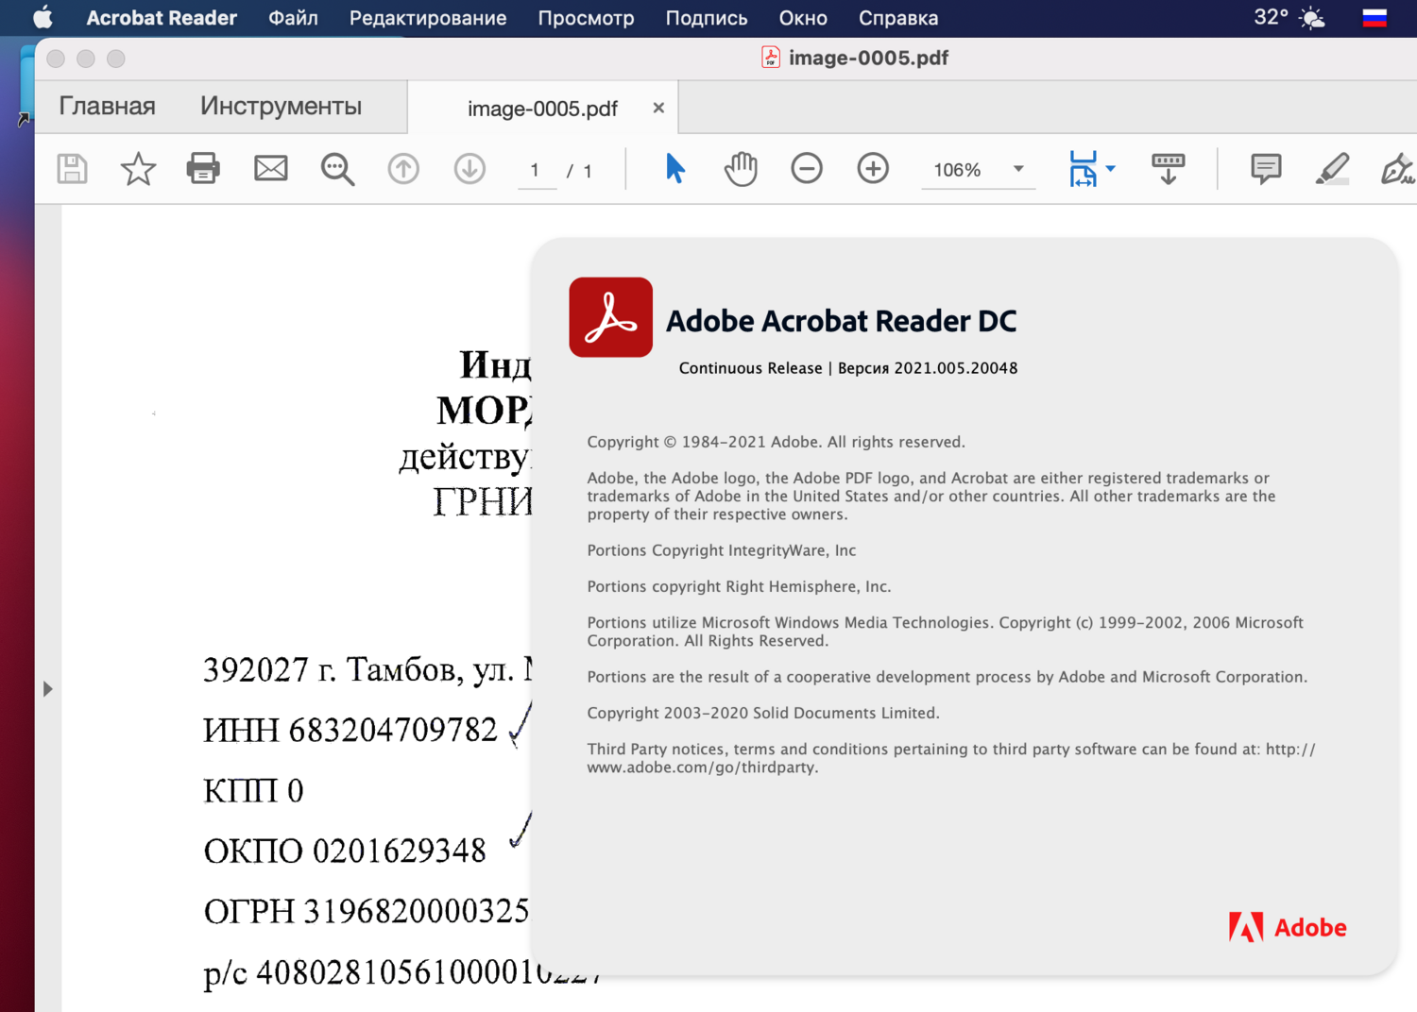Activate the Hand pan tool
Image resolution: width=1417 pixels, height=1012 pixels.
[741, 169]
